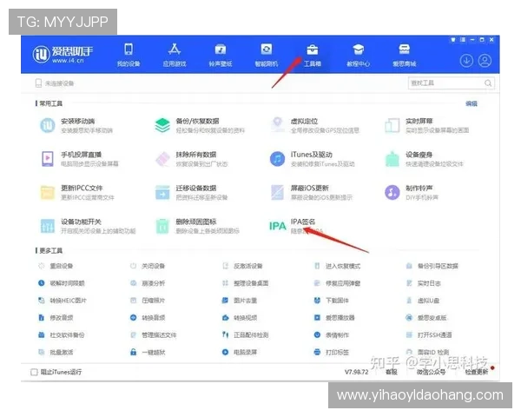This screenshot has width=521, height=417.
Task: Open the 我的设备 (My Device) tab
Action: coord(129,55)
